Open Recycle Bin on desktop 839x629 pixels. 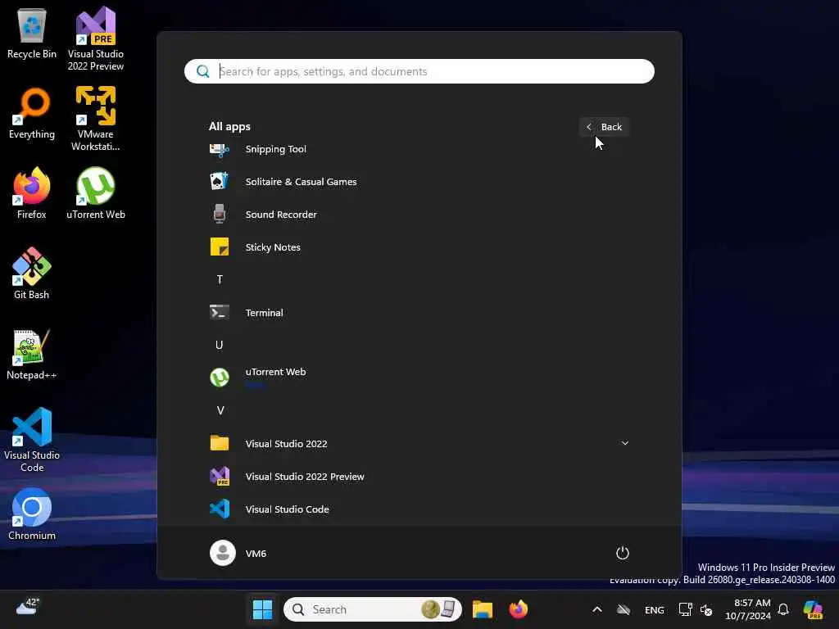click(x=32, y=34)
